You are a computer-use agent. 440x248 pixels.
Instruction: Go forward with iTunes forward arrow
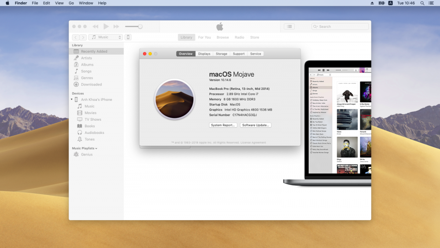(83, 37)
